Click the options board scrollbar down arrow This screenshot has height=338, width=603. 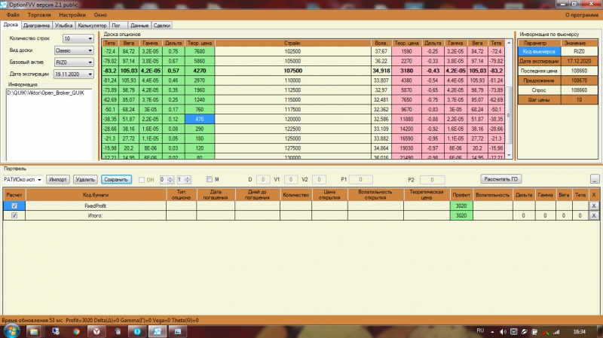(509, 155)
